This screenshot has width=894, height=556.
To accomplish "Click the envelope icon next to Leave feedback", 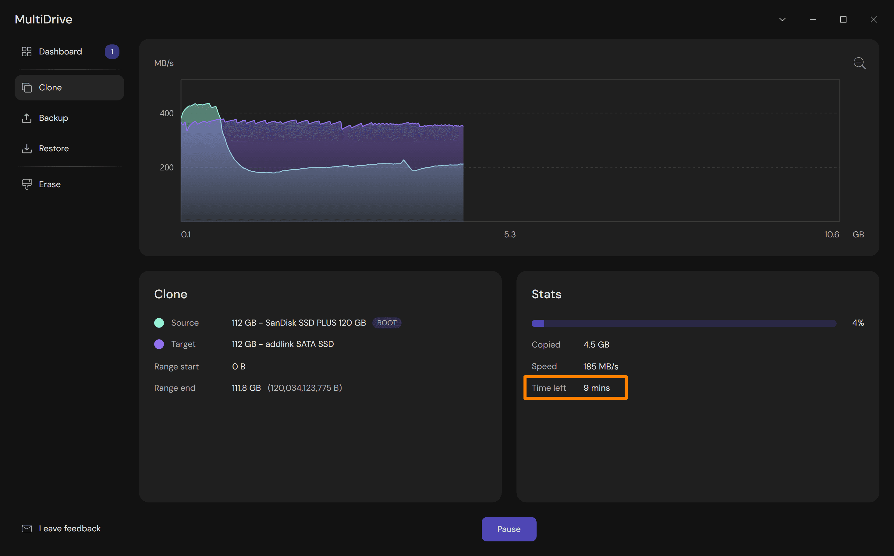I will [x=26, y=528].
